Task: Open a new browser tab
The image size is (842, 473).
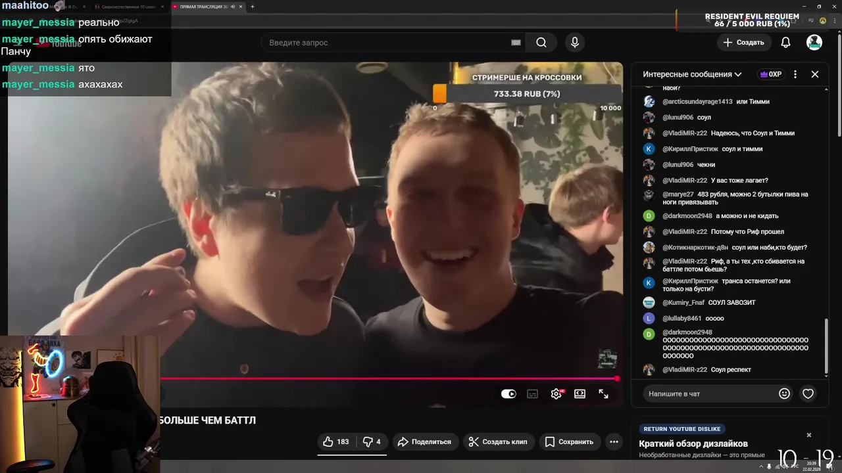Action: click(253, 7)
